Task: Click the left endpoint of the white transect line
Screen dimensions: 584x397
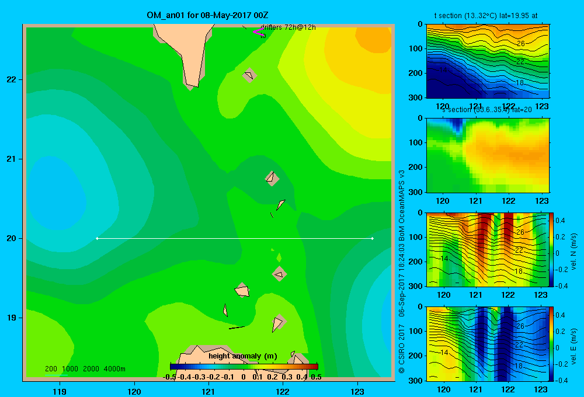Action: tap(97, 238)
